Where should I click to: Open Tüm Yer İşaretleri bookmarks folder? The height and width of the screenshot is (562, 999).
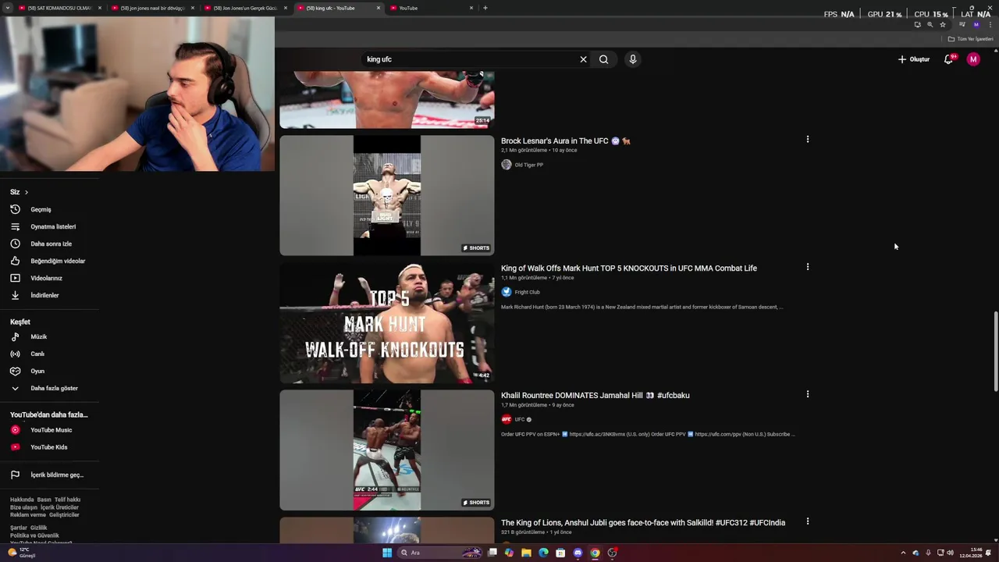tap(970, 39)
